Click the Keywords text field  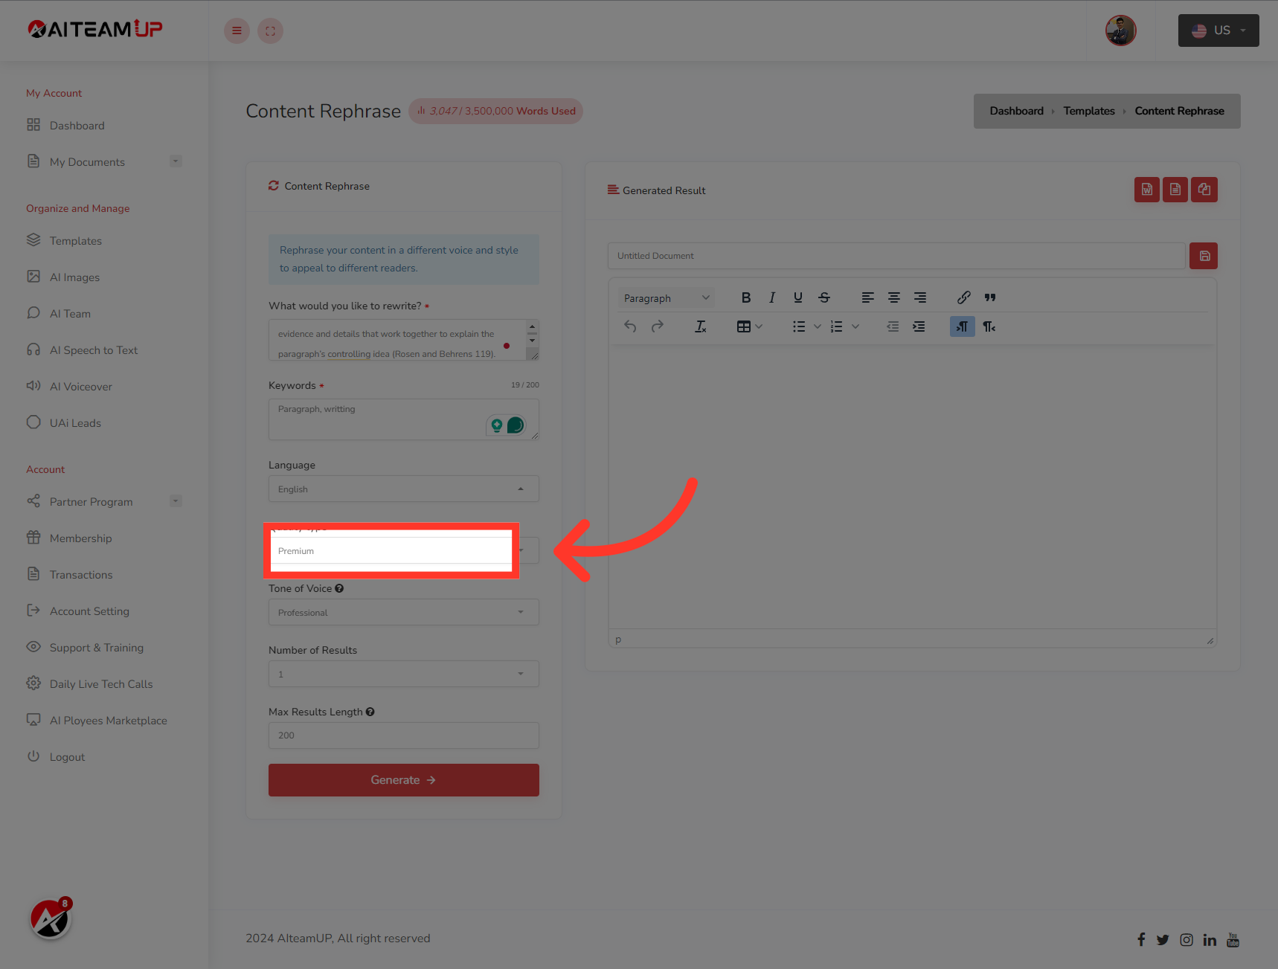click(x=404, y=419)
